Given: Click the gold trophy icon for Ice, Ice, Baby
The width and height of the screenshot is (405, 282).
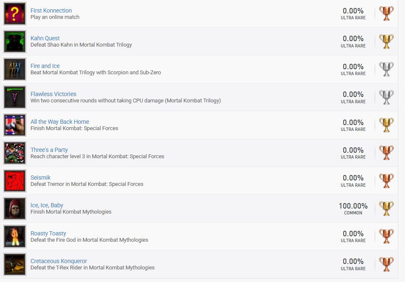Looking at the screenshot, I should [386, 208].
